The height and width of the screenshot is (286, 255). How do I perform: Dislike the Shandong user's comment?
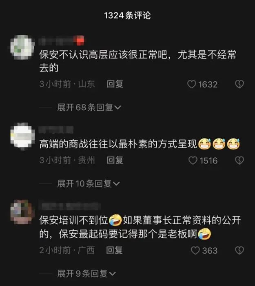pyautogui.click(x=239, y=85)
